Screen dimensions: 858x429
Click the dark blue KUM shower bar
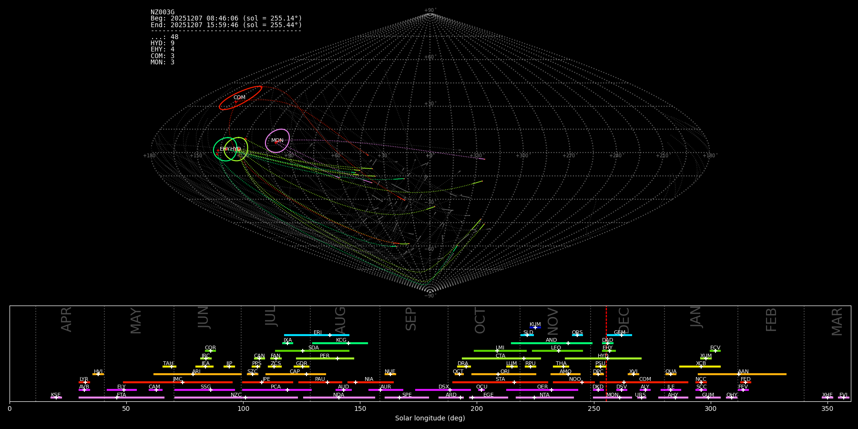pyautogui.click(x=535, y=327)
